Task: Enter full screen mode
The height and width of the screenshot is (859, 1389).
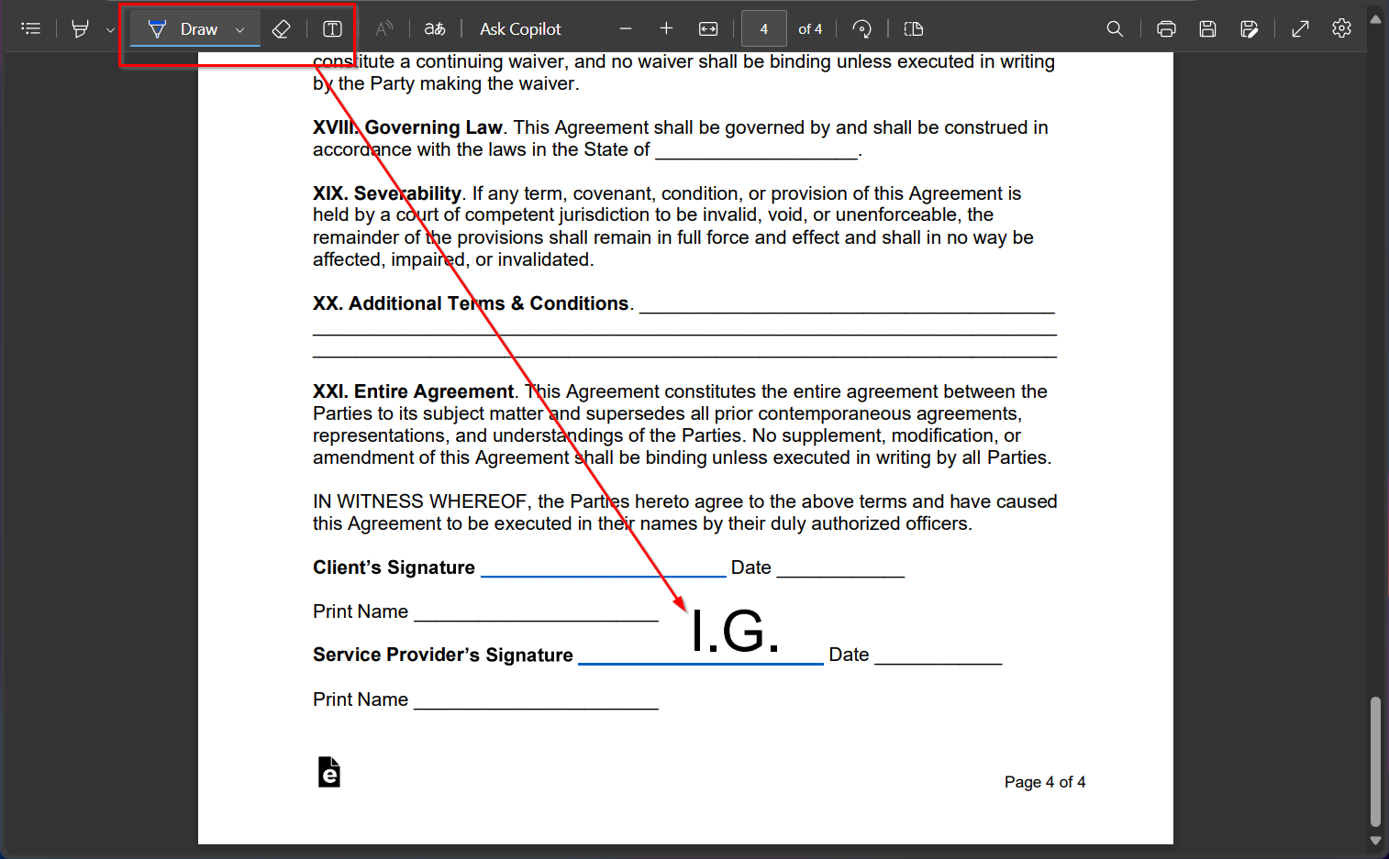Action: [1300, 28]
